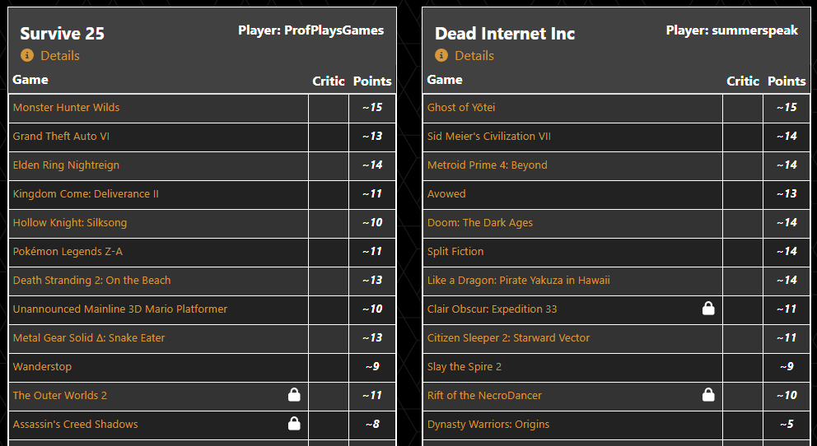Select Dynasty Warriors: Origins link
Screen dimensions: 817x446
pyautogui.click(x=488, y=425)
